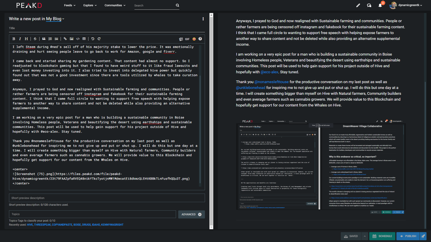Select the recently used IDAHO tag
Screen dimensions: 431x242
pyautogui.click(x=96, y=225)
